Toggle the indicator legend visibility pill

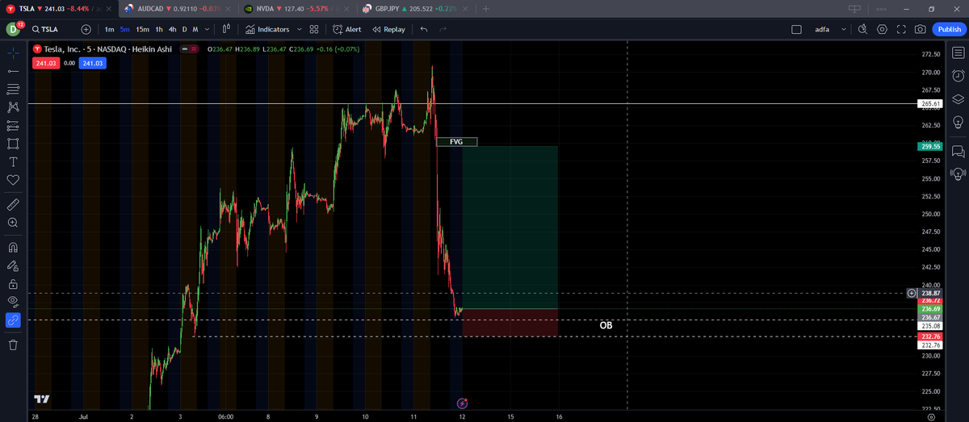[190, 48]
